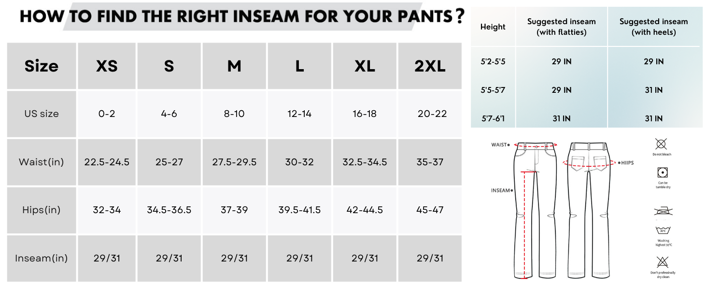Click the XL US size 16-18

pos(365,114)
